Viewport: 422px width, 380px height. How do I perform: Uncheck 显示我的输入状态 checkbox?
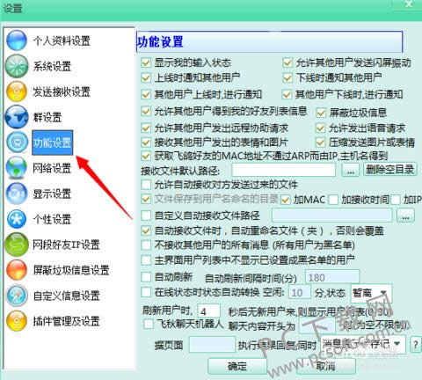click(x=146, y=62)
